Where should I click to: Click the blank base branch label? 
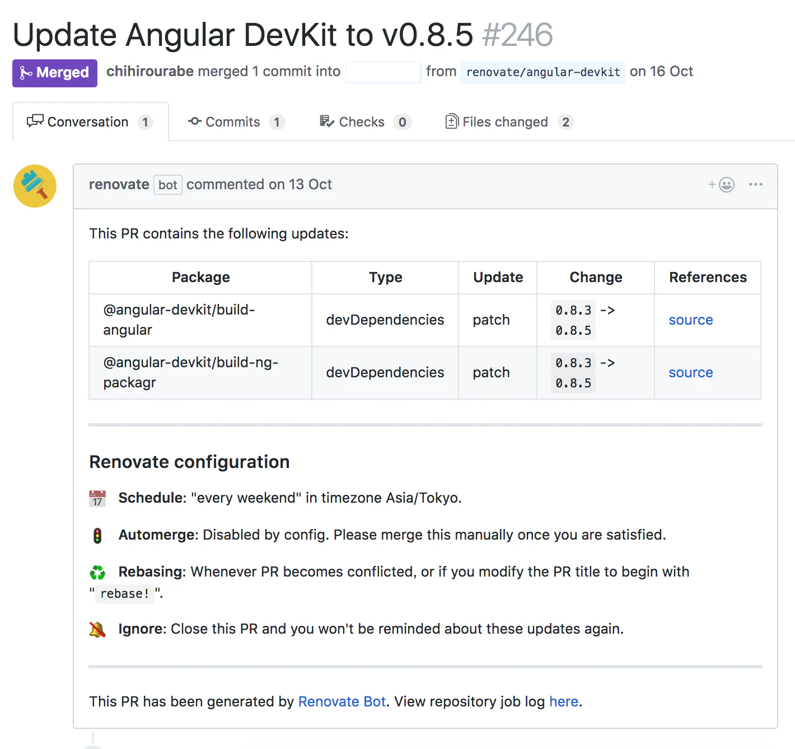point(383,72)
